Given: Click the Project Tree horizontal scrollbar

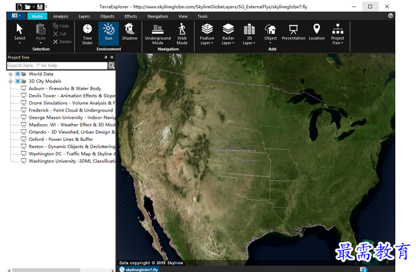Looking at the screenshot, I should point(46,270).
